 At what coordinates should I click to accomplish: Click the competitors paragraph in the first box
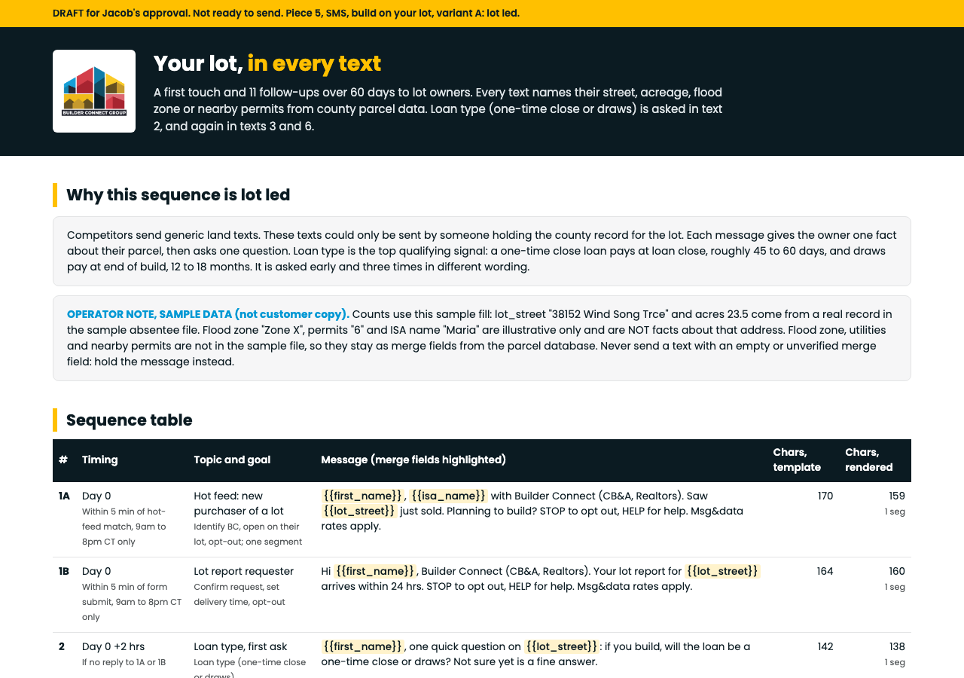[481, 251]
